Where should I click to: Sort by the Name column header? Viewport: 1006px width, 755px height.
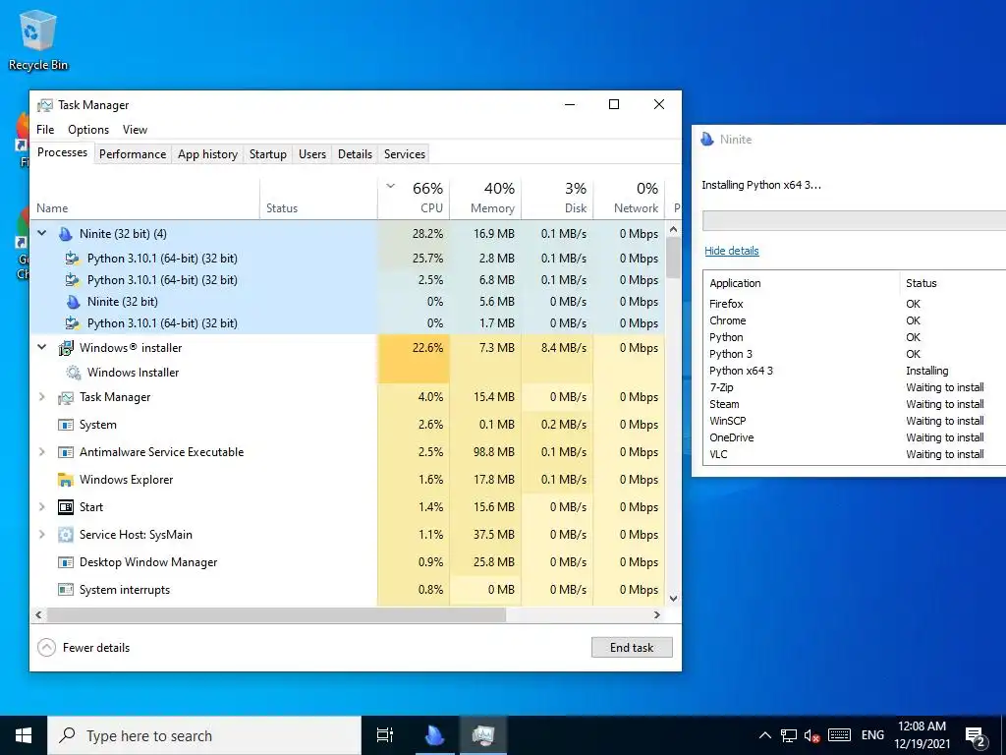145,198
